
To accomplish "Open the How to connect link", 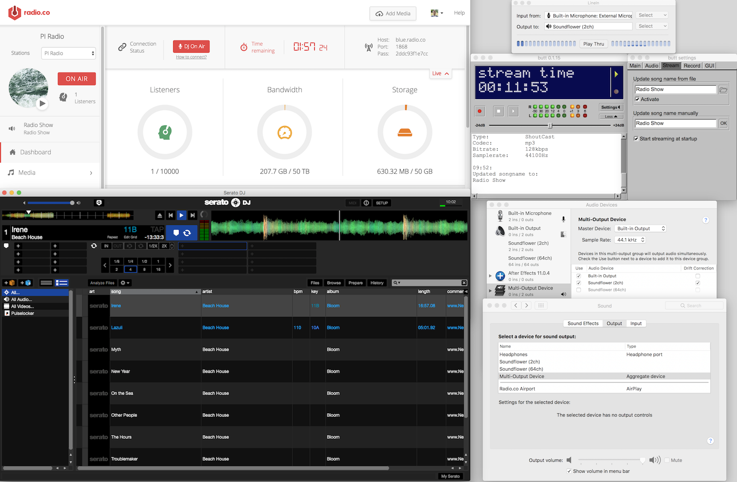I will [191, 57].
